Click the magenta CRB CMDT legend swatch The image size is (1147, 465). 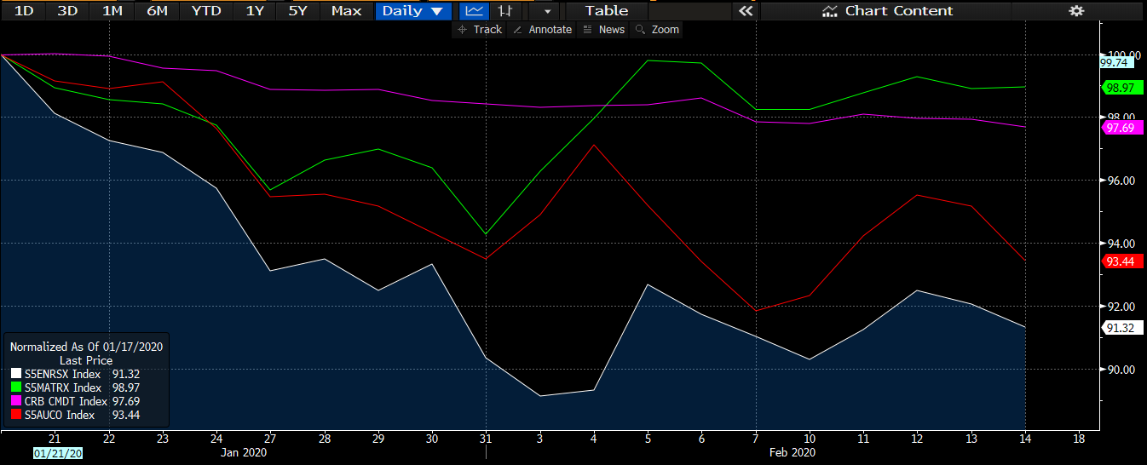[15, 401]
